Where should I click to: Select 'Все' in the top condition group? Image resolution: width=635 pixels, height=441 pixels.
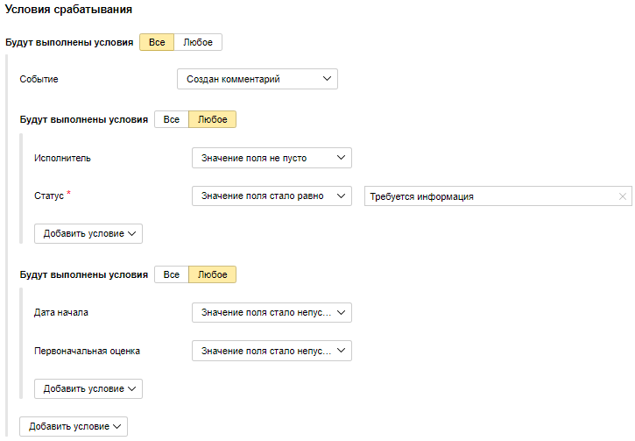tap(157, 42)
